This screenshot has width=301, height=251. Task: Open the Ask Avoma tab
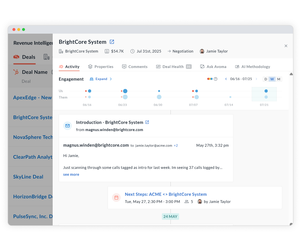213,67
